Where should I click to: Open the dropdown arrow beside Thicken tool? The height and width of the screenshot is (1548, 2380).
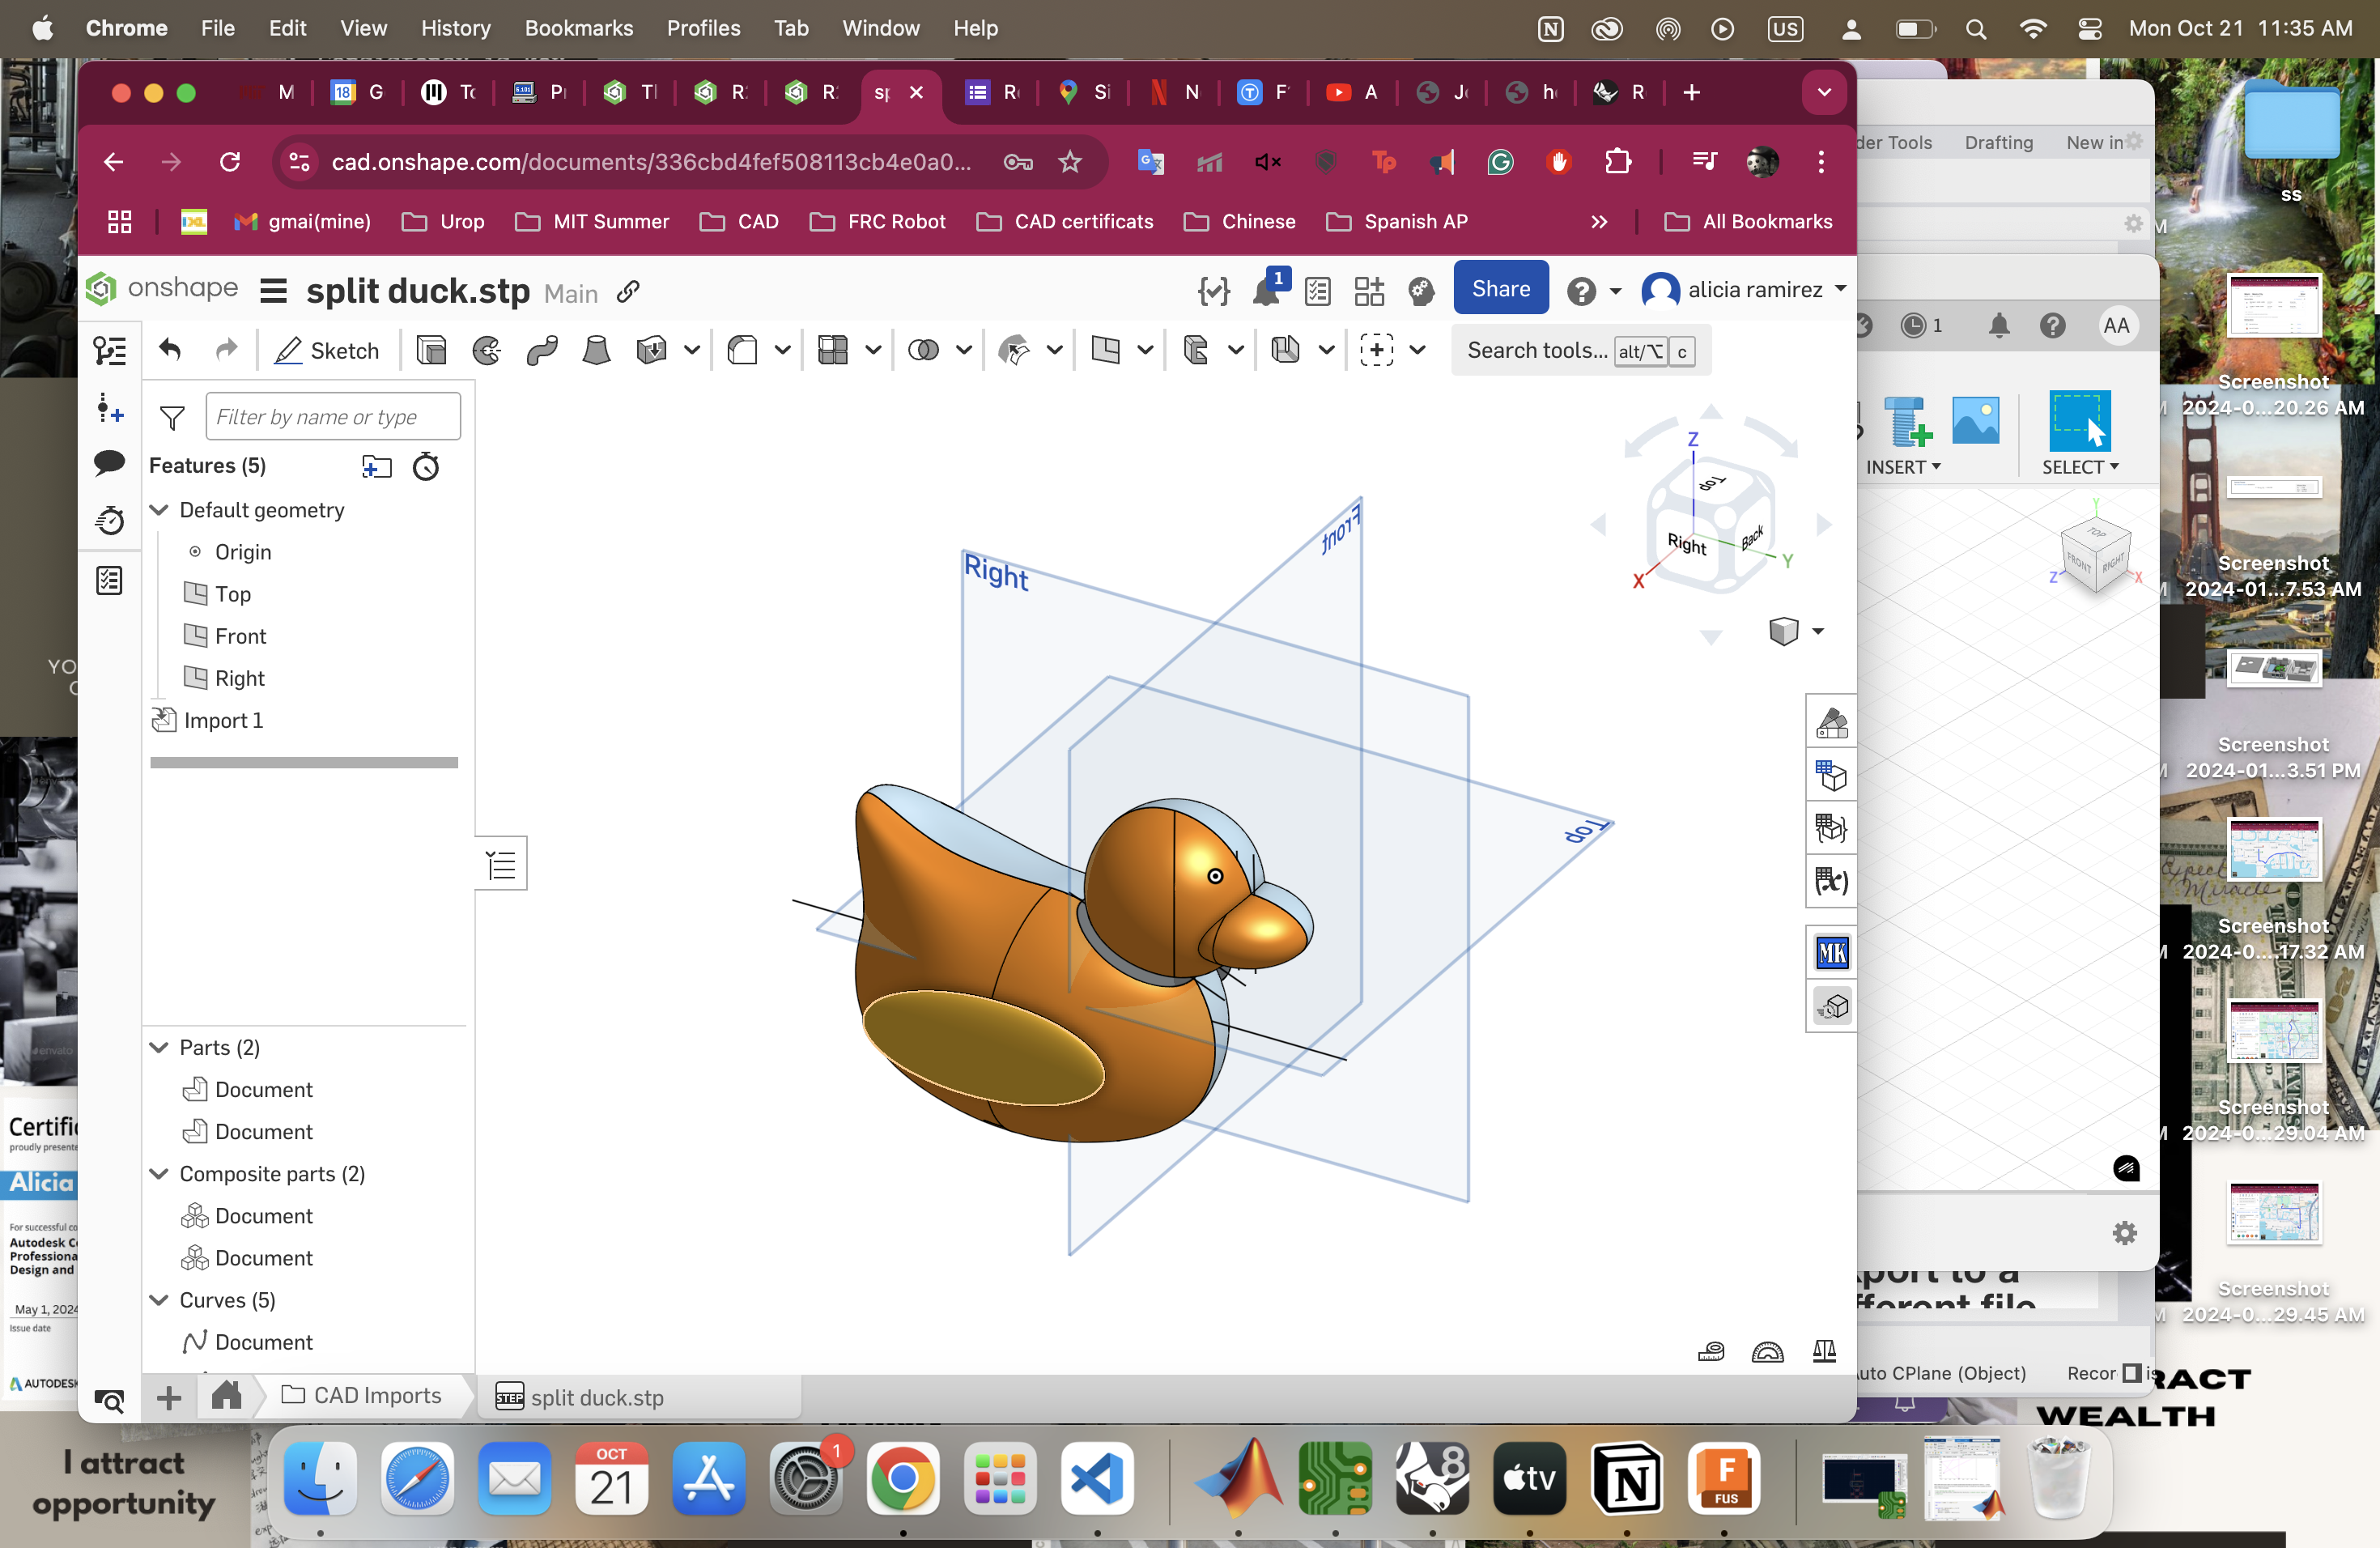692,350
